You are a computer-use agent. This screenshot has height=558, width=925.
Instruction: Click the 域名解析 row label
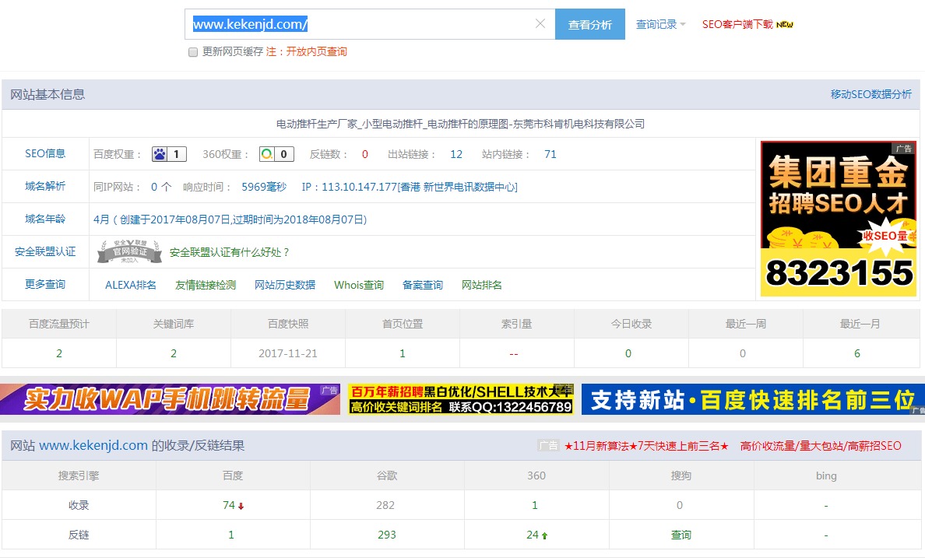tap(45, 187)
